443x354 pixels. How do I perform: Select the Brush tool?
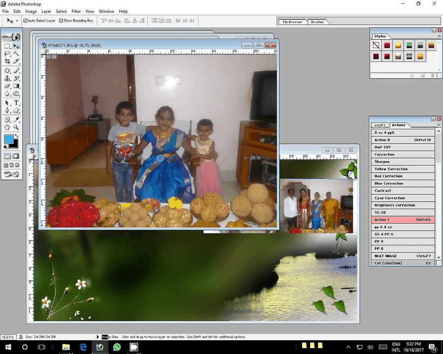click(16, 71)
